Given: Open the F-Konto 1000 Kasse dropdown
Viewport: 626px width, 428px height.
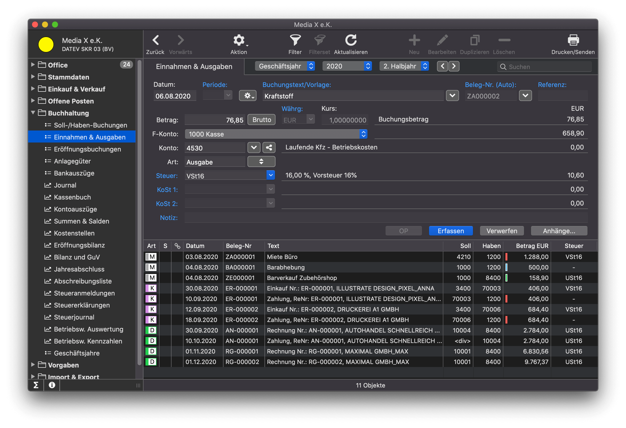Looking at the screenshot, I should pyautogui.click(x=276, y=134).
